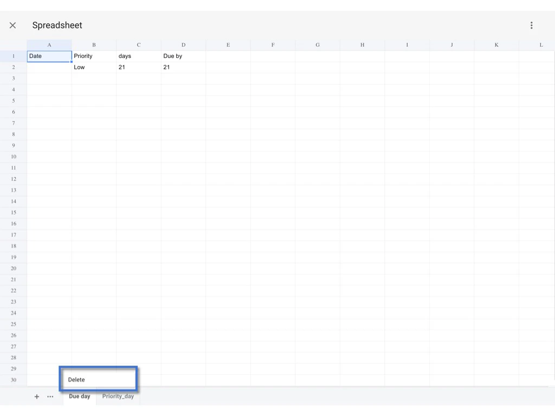This screenshot has height=416, width=555.
Task: Select cell A1 containing Date
Action: tap(49, 56)
